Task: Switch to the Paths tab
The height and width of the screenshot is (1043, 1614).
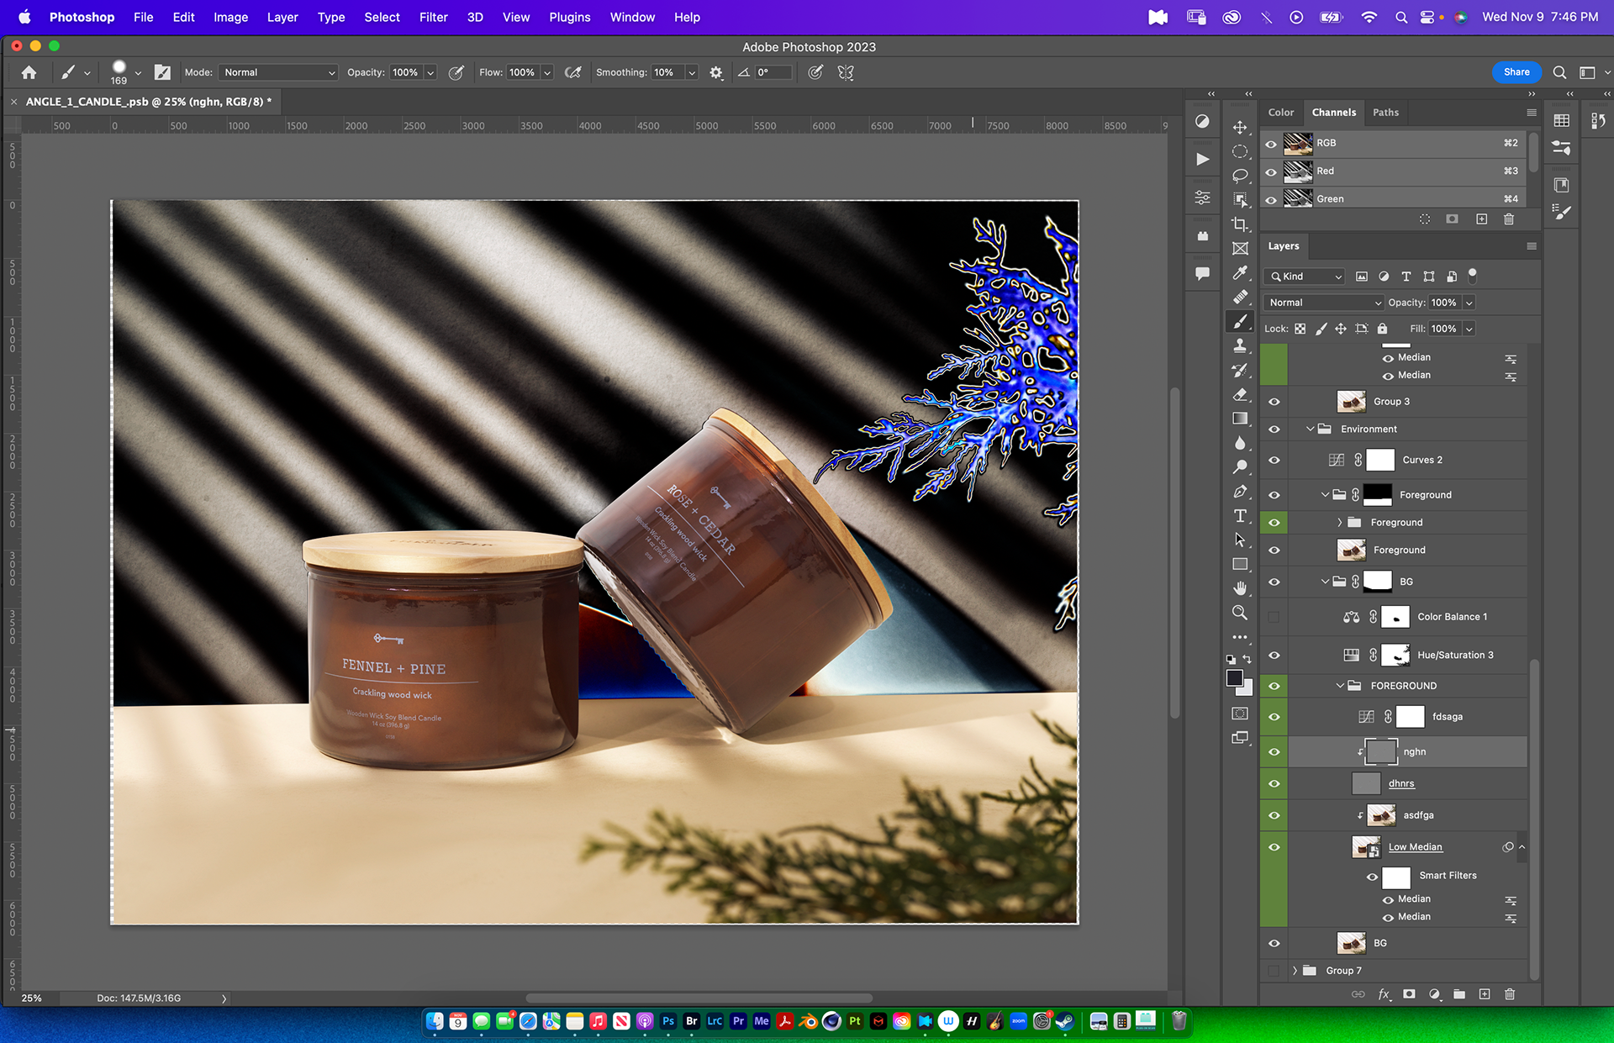Action: 1385,113
